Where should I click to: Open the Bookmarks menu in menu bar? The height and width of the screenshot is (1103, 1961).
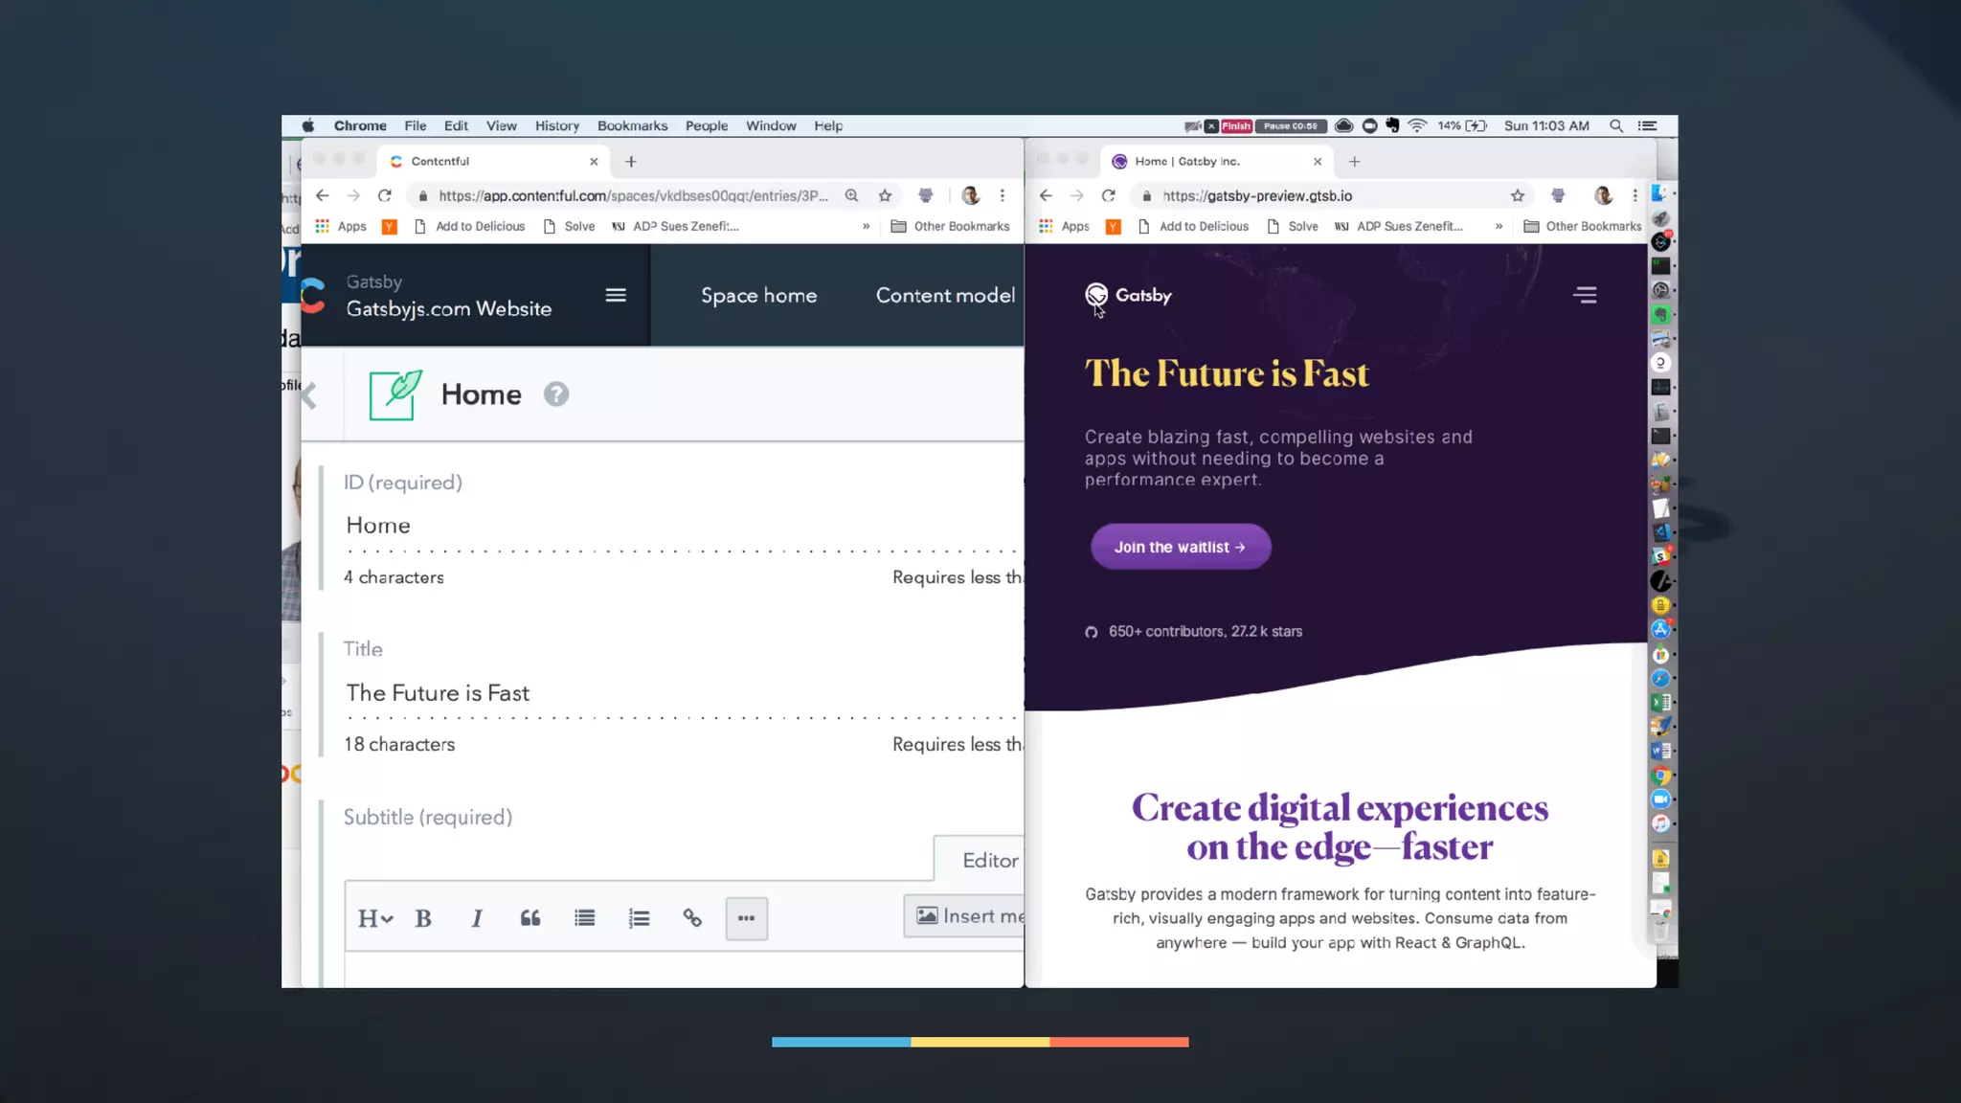click(632, 125)
